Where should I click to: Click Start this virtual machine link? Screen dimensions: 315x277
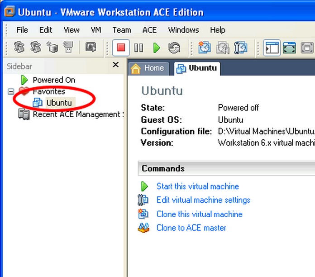click(197, 186)
